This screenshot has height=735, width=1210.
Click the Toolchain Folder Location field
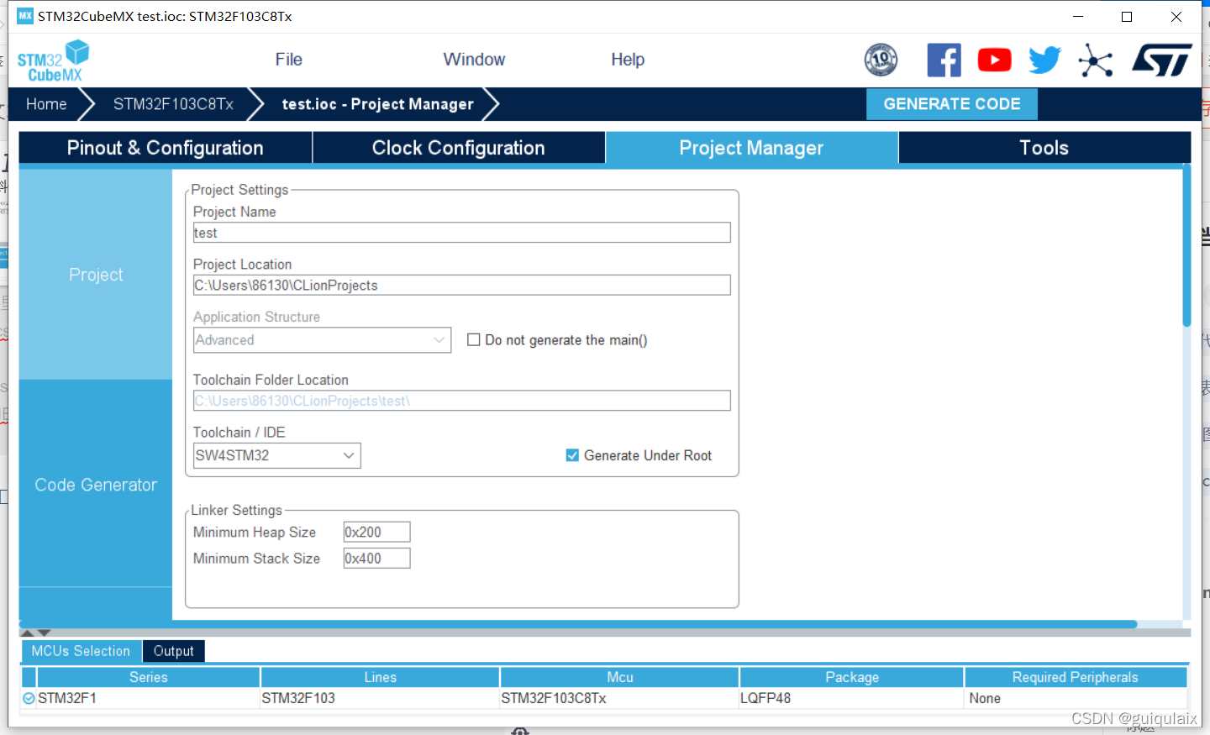pyautogui.click(x=461, y=401)
